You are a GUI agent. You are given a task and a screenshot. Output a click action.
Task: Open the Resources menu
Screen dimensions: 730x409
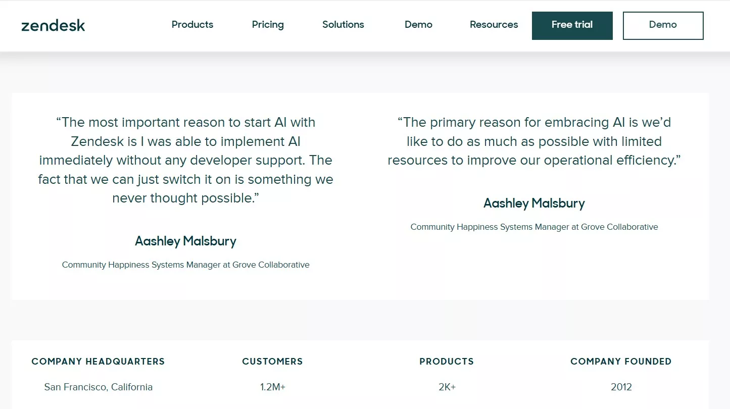coord(494,25)
